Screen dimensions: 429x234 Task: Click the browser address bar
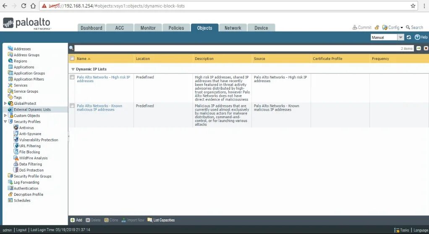point(228,6)
